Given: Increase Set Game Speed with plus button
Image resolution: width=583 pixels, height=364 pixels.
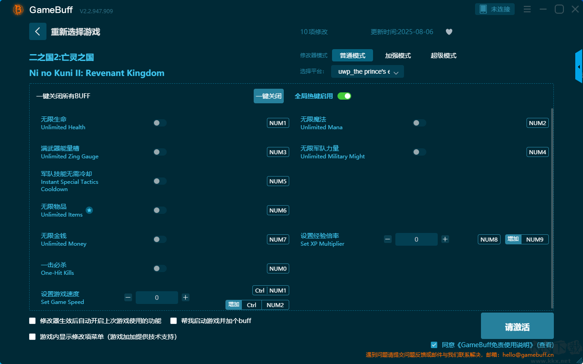Looking at the screenshot, I should tap(185, 298).
